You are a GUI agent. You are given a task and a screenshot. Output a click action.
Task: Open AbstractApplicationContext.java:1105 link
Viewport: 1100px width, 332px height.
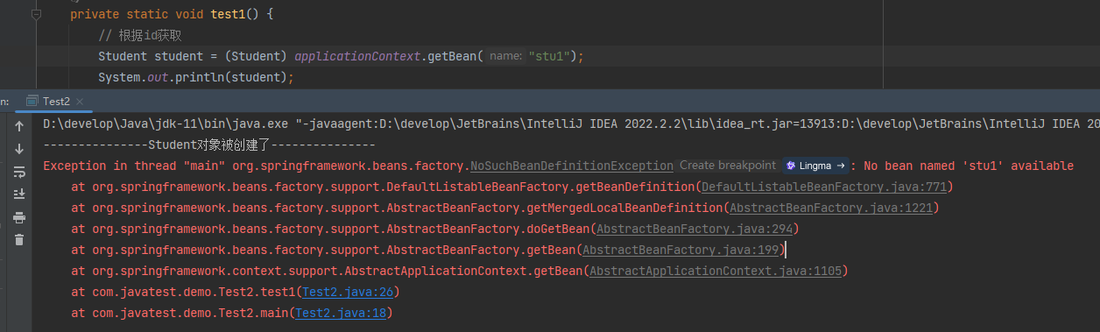(x=716, y=271)
